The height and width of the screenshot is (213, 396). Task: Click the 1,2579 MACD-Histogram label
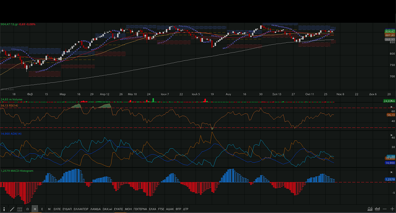17,171
